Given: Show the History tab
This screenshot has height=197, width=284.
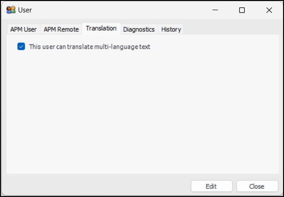Looking at the screenshot, I should click(171, 29).
